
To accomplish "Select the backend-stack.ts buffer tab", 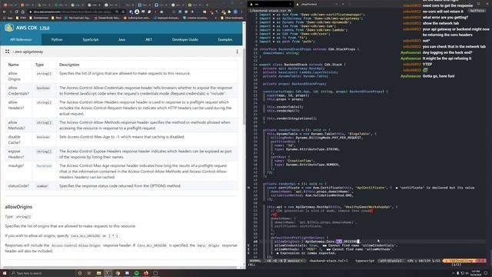I will [x=270, y=11].
